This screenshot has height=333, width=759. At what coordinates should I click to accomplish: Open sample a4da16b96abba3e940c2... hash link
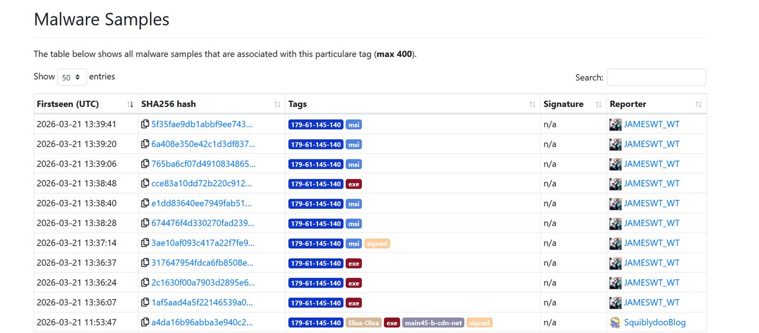tap(202, 322)
